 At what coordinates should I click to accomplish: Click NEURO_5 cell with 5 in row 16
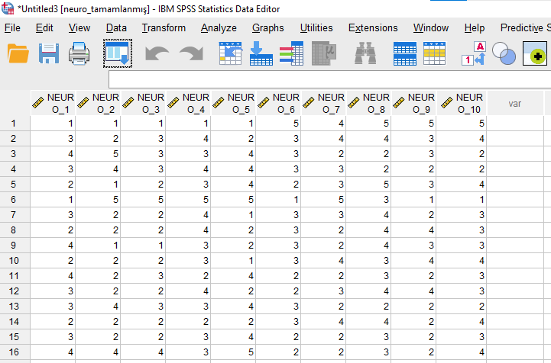tap(233, 352)
